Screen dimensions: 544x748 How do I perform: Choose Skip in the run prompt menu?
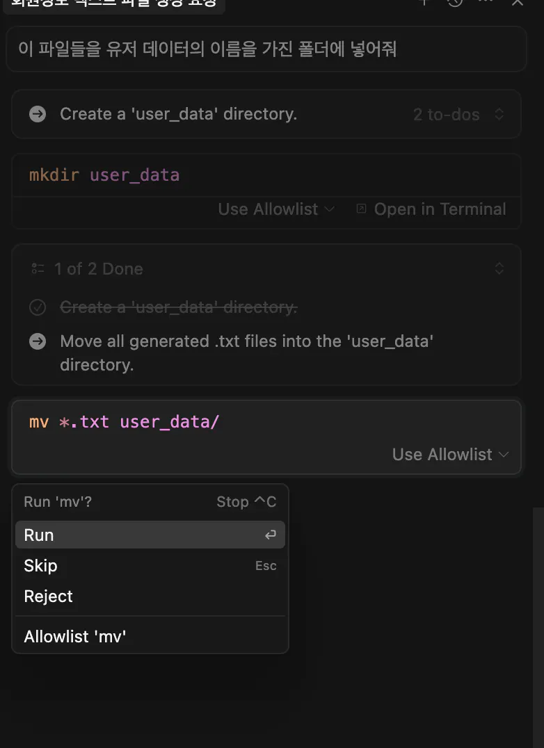[40, 566]
